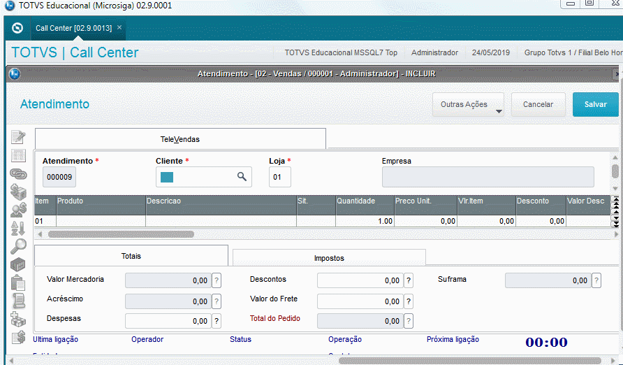Viewport: 623px width, 365px height.
Task: Click the TOTVS home circular logo icon
Action: coord(17,28)
